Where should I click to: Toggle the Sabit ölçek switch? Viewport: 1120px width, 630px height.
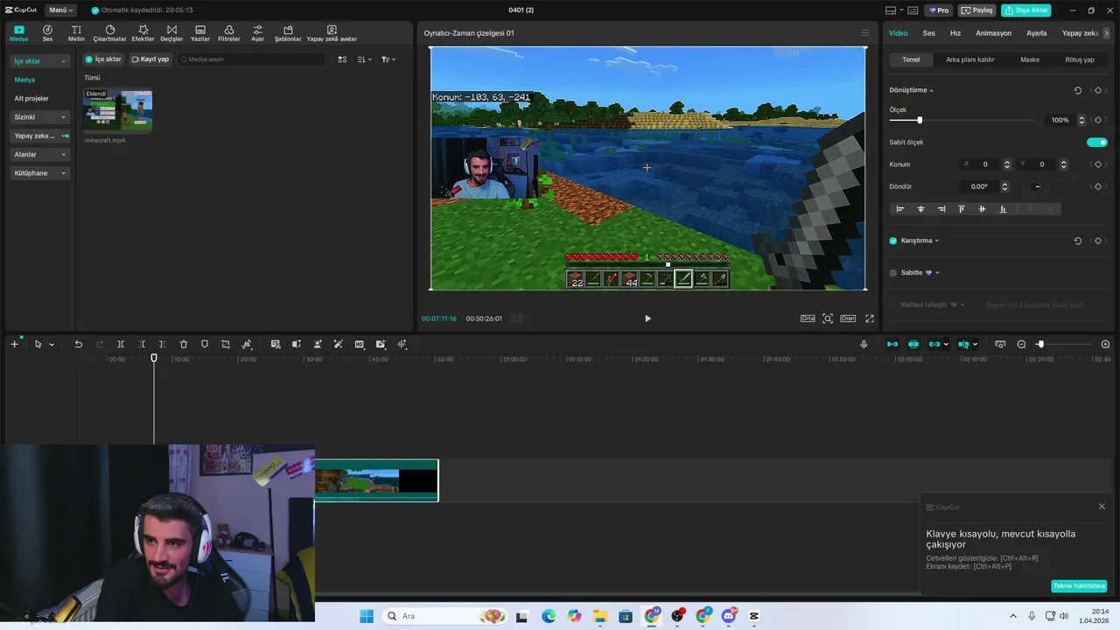point(1096,142)
